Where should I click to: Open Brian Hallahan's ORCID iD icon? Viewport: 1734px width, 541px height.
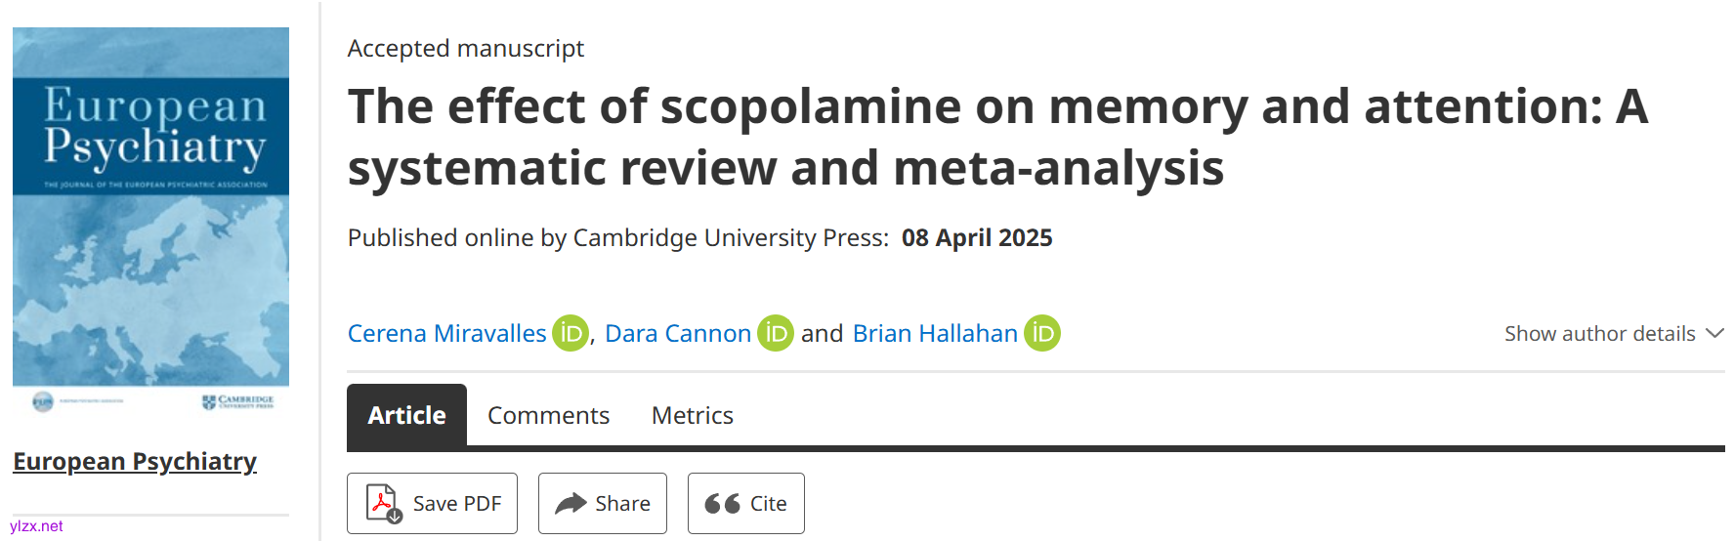(1042, 333)
